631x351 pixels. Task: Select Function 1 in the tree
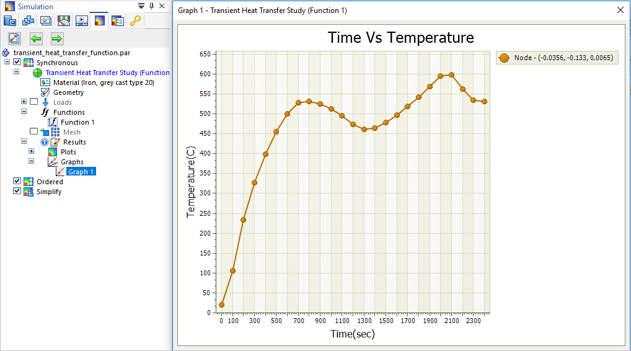pos(77,122)
